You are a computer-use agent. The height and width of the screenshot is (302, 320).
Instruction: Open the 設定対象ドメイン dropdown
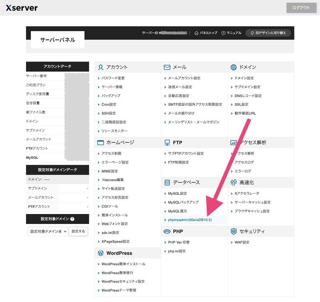tap(47, 232)
